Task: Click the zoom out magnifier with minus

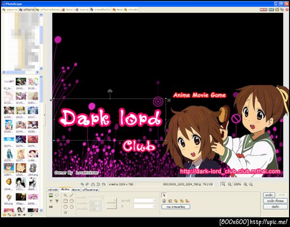Action: tap(251, 184)
